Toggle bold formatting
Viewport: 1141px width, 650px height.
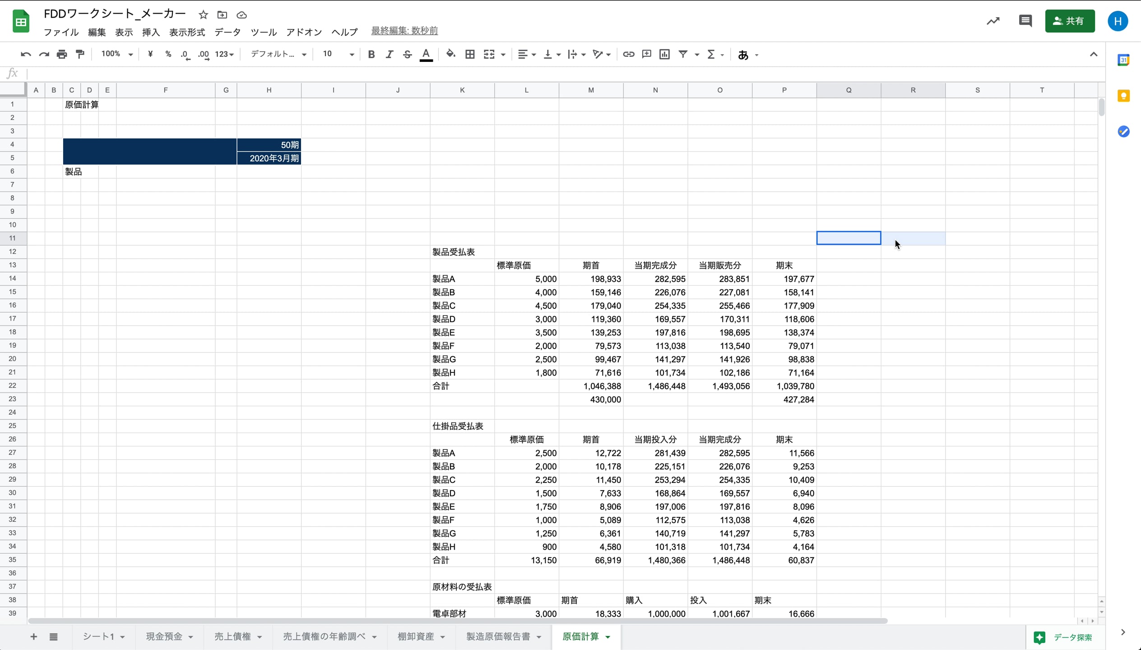click(370, 54)
